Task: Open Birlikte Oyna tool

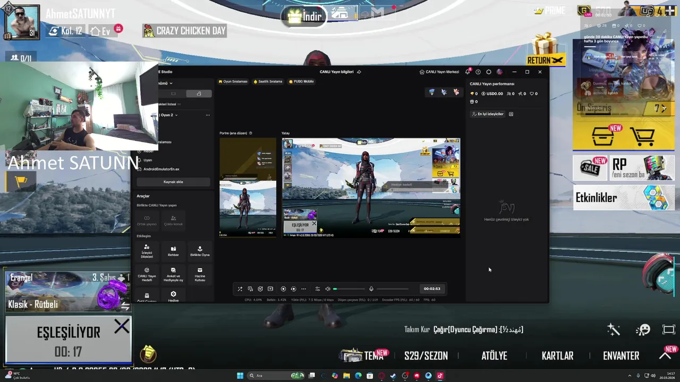Action: click(x=200, y=251)
